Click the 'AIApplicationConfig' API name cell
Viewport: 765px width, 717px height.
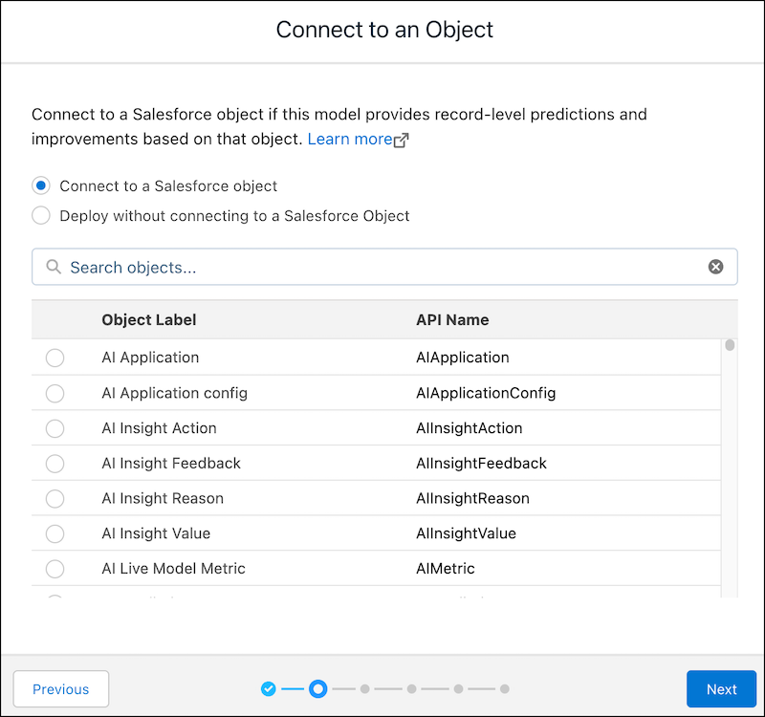[x=486, y=393]
